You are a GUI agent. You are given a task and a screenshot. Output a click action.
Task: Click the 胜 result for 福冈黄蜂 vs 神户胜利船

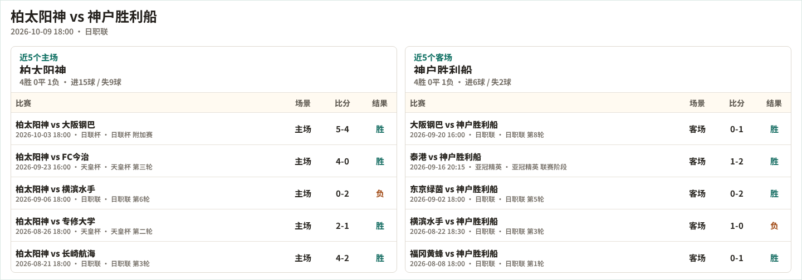[x=774, y=258]
